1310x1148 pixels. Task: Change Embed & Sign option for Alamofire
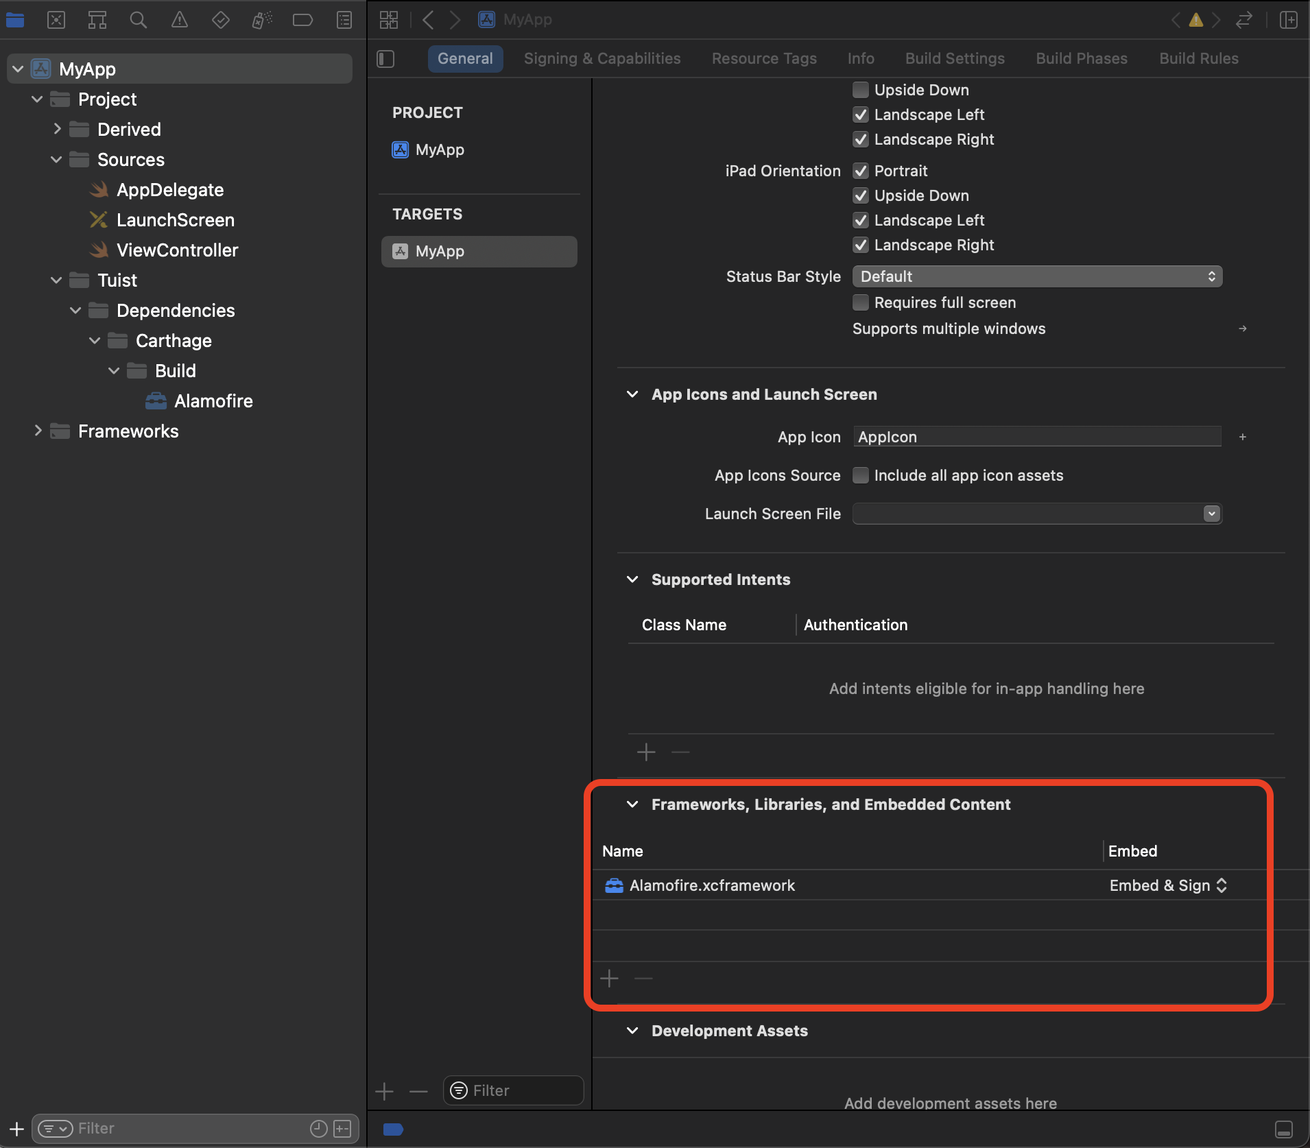1168,885
